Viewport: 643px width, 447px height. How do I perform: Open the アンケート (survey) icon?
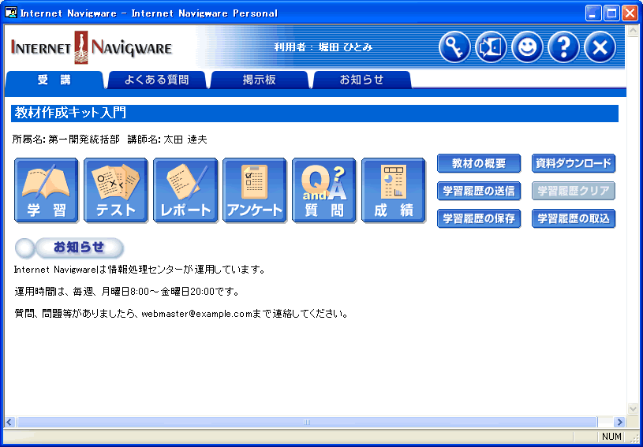click(x=255, y=191)
